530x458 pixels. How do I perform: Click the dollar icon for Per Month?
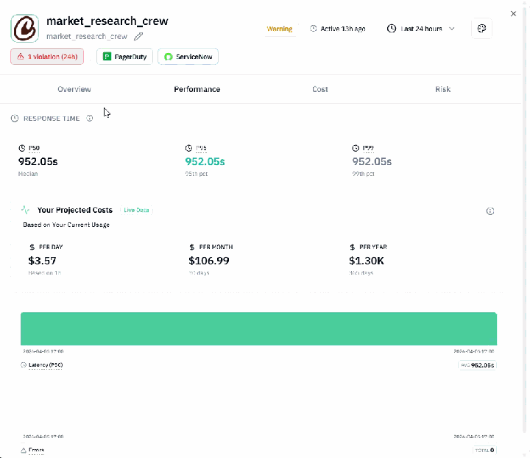192,247
